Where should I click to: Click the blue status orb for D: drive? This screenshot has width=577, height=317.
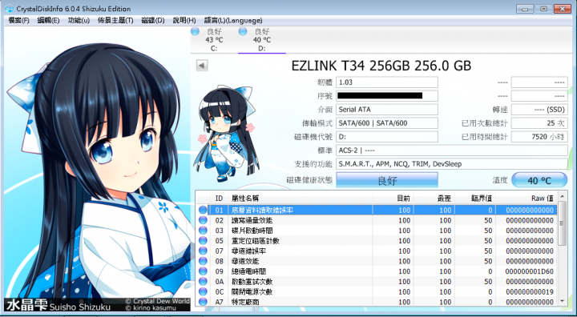point(243,32)
